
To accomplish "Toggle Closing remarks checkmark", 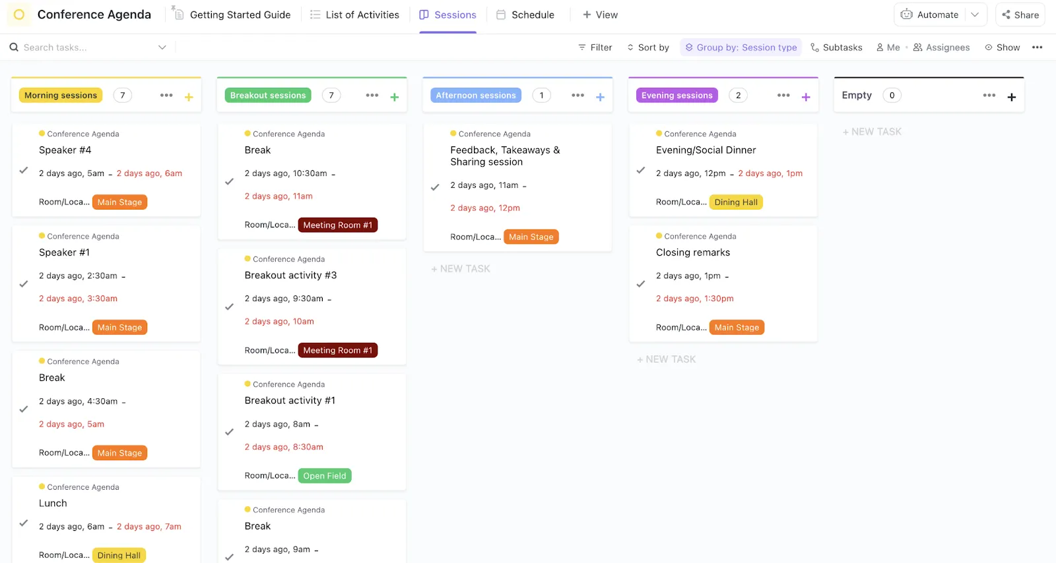I will coord(641,284).
